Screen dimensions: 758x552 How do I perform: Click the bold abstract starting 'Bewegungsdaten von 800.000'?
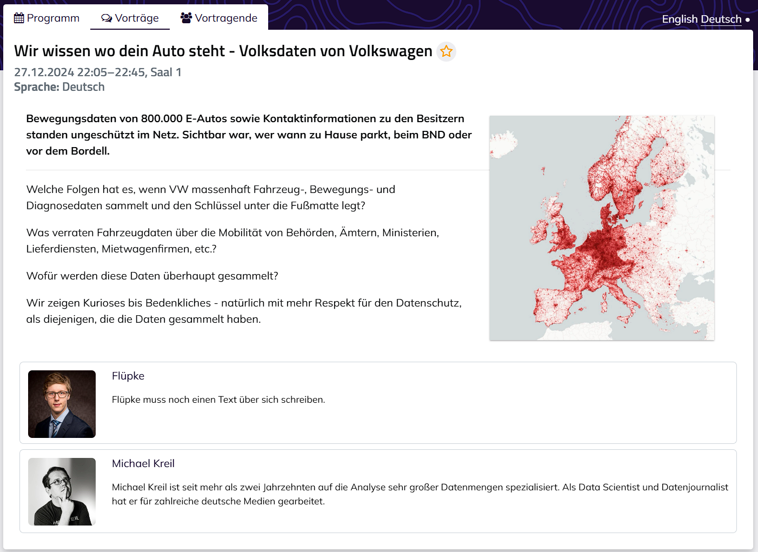point(249,135)
